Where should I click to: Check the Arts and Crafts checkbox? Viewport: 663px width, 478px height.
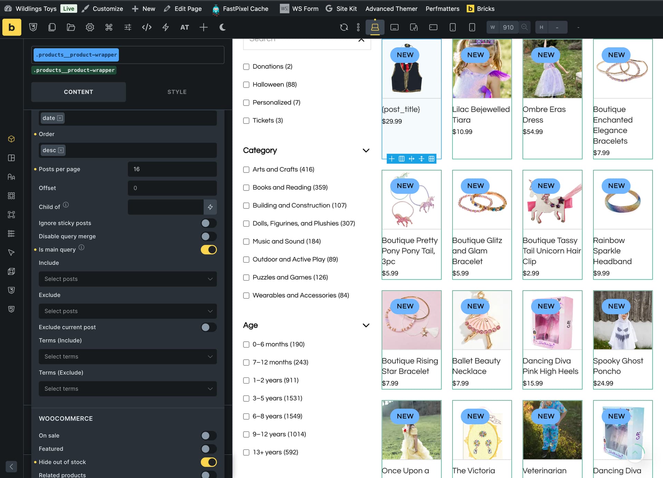(246, 169)
